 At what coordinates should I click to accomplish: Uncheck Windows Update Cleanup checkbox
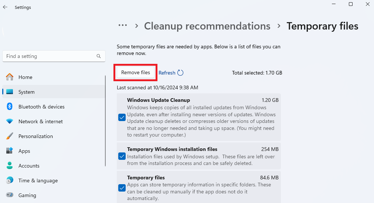[x=122, y=117]
